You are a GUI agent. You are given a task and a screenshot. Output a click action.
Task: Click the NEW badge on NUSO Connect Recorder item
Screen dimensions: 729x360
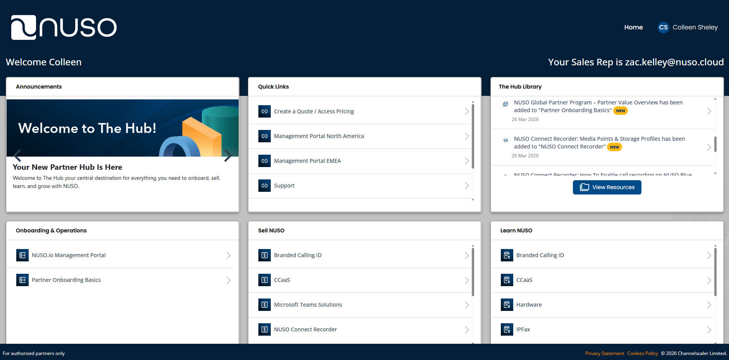(614, 147)
